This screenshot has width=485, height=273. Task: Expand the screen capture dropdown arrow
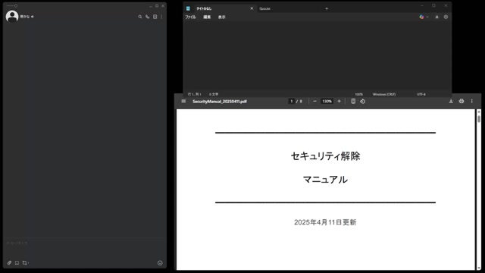(x=29, y=263)
